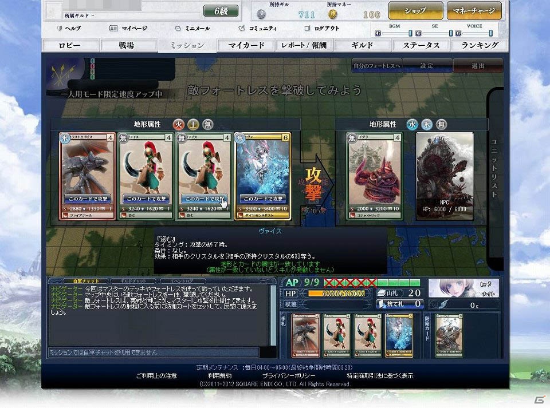Click the 退出 exit button
This screenshot has height=408, width=550.
click(478, 65)
